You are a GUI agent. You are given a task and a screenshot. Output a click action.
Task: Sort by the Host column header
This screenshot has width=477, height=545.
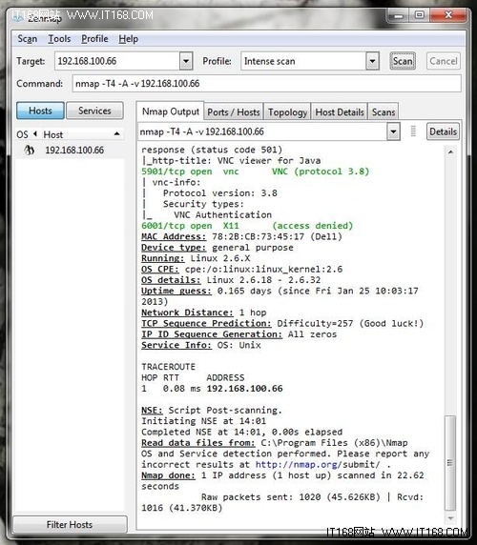point(53,134)
